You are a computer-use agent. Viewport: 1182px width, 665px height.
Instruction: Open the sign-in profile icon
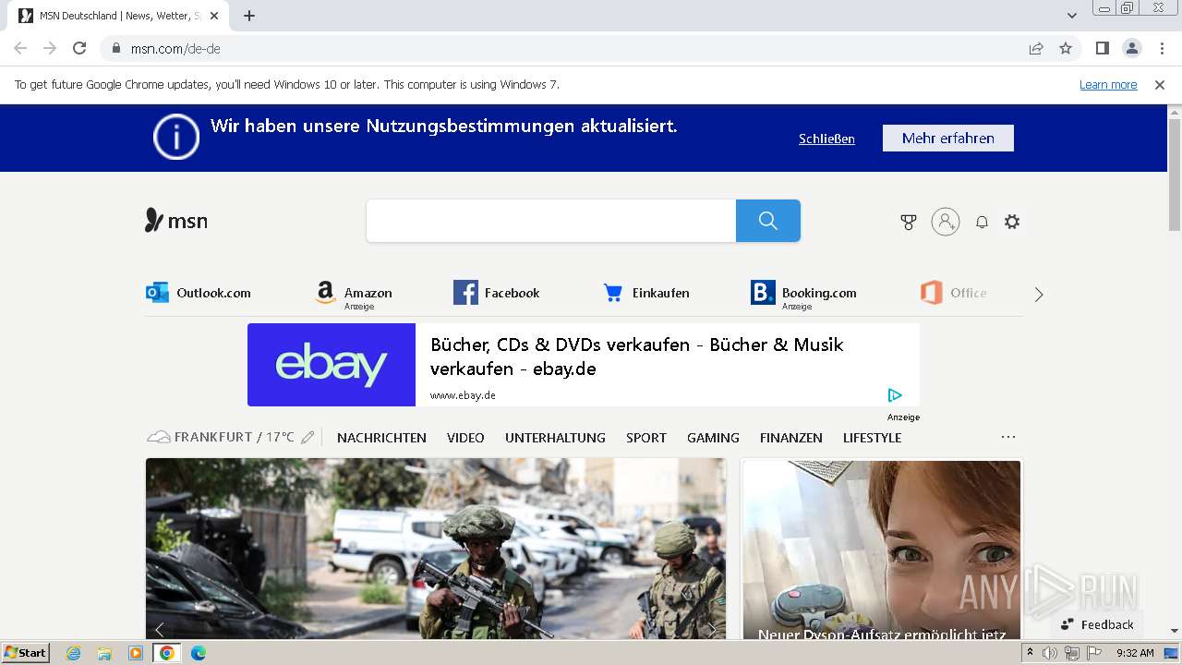click(945, 222)
